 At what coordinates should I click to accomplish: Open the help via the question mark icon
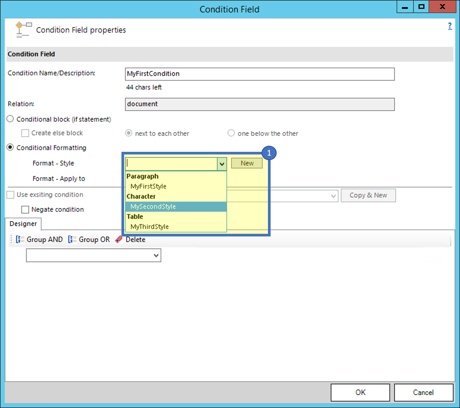450,26
